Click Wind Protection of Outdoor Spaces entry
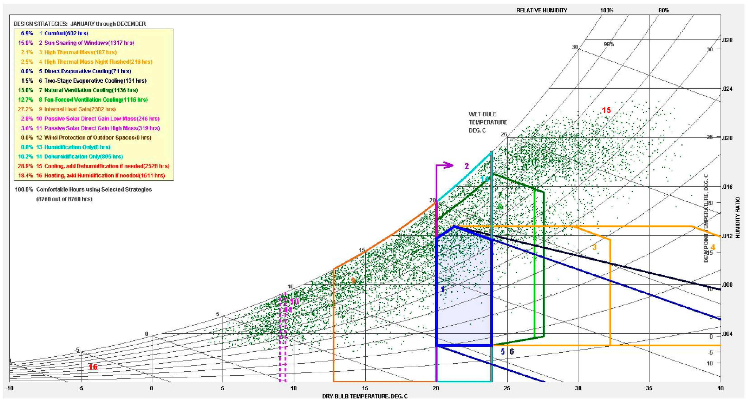Image resolution: width=747 pixels, height=401 pixels. coord(98,138)
